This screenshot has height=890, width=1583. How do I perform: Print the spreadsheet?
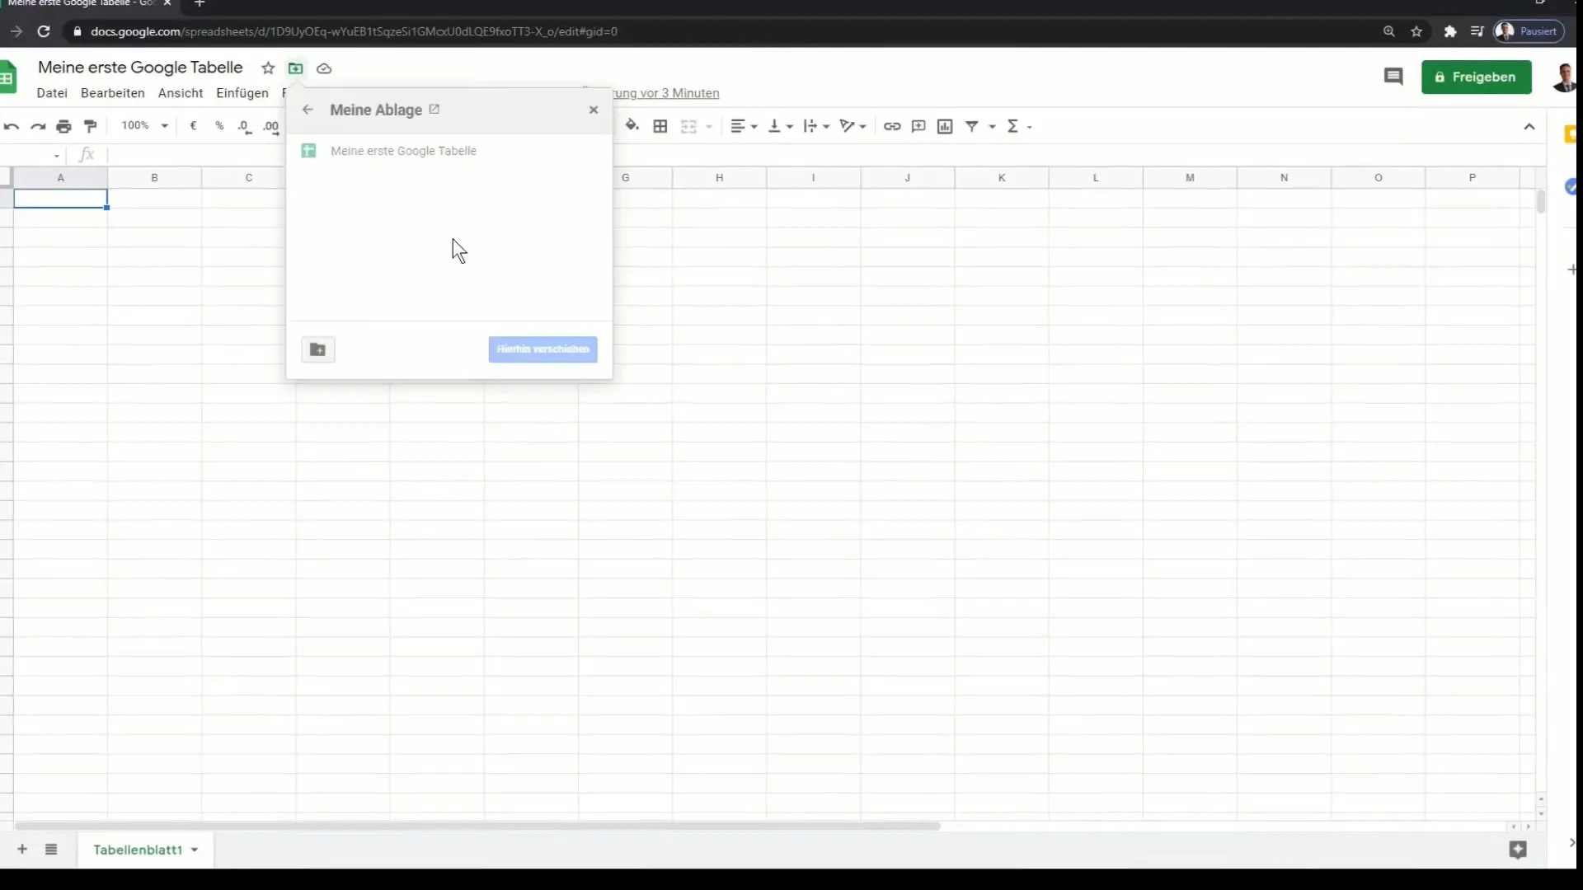63,126
